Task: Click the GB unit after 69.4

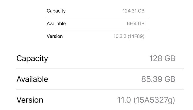Action: [141, 23]
